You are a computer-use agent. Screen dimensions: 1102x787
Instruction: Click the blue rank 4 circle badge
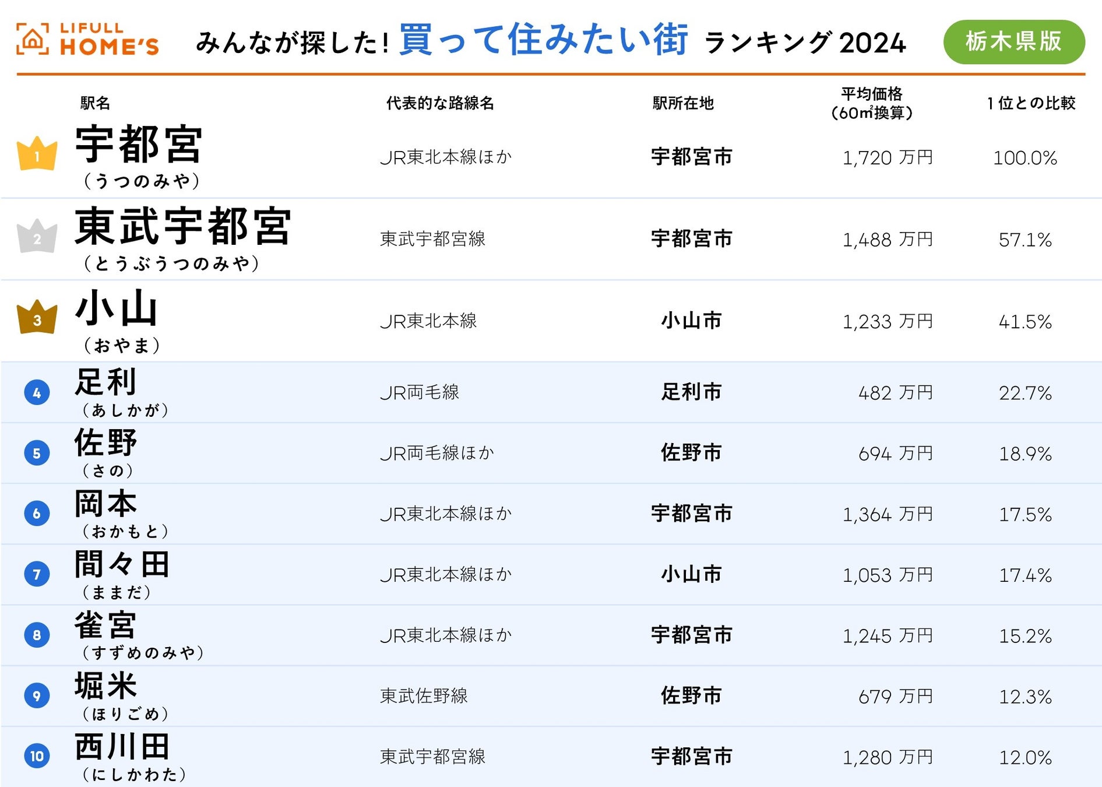pos(37,393)
